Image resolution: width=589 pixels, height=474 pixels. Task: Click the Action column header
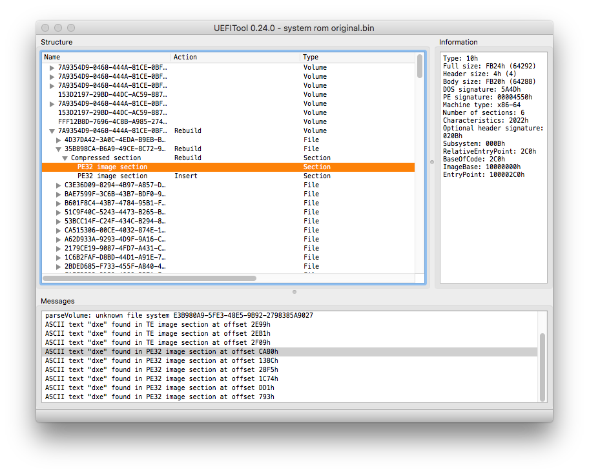[x=235, y=57]
